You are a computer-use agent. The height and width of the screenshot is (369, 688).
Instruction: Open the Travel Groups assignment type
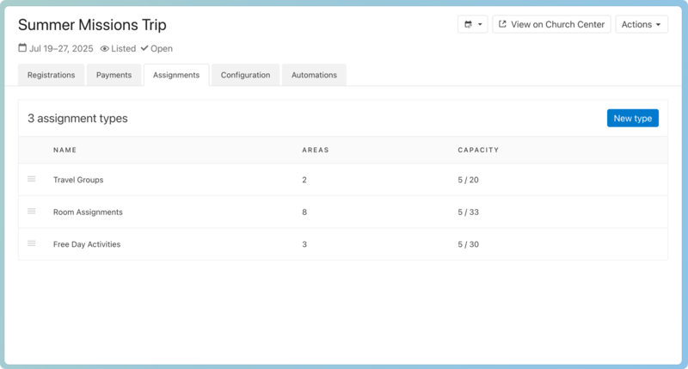coord(78,180)
